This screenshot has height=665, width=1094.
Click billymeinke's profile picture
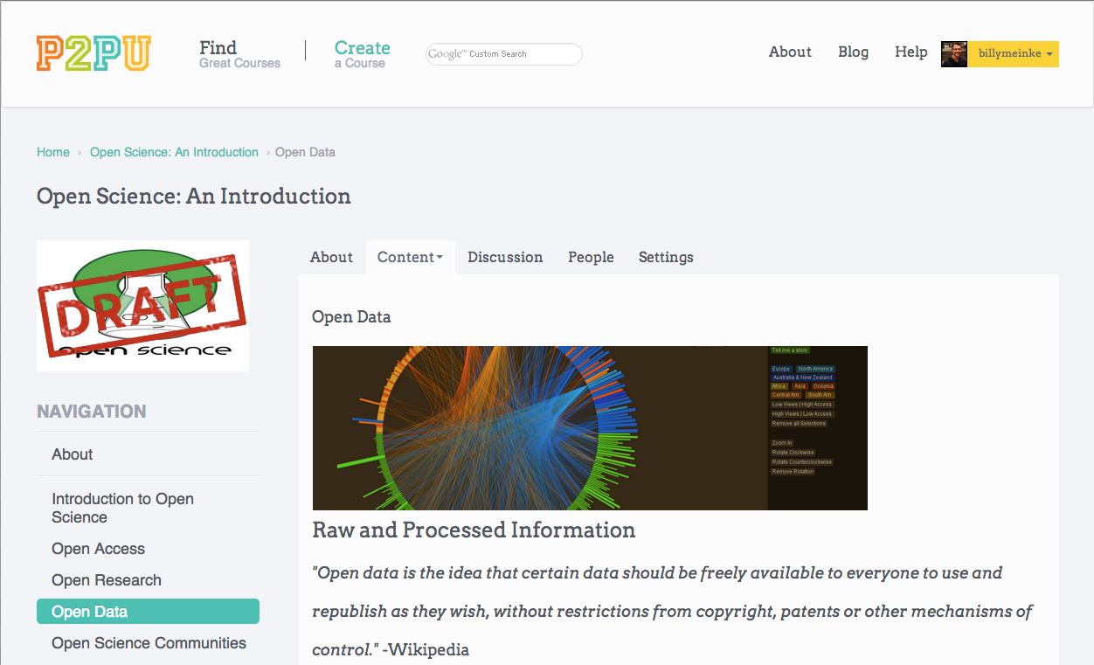[x=953, y=53]
